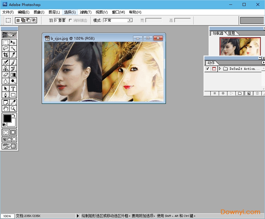
Task: Select the Move tool
Action: click(x=13, y=42)
